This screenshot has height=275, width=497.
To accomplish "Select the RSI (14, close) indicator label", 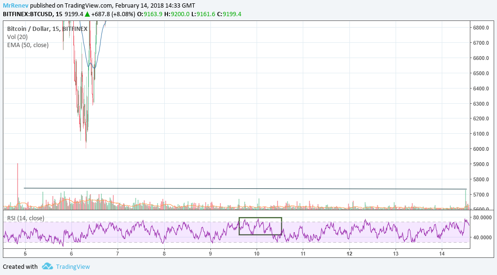I will (x=26, y=218).
